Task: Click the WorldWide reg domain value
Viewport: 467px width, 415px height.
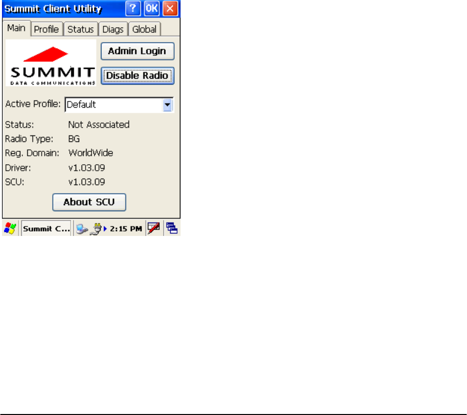Action: pos(91,153)
